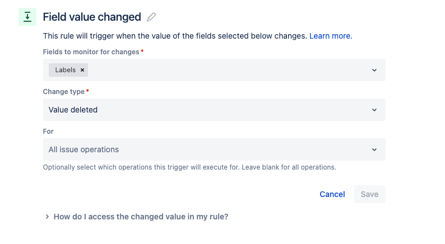Viewport: 445px width, 244px height.
Task: Click the green Field value changed trigger icon
Action: pos(27,17)
